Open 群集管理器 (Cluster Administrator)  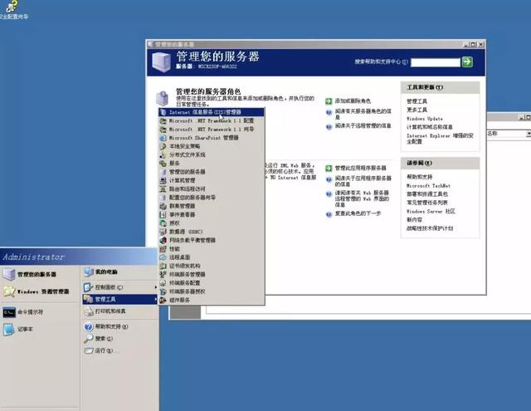point(211,206)
